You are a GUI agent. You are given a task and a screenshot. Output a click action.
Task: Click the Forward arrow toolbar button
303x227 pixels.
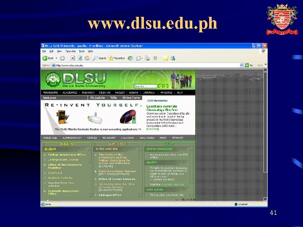pos(62,58)
